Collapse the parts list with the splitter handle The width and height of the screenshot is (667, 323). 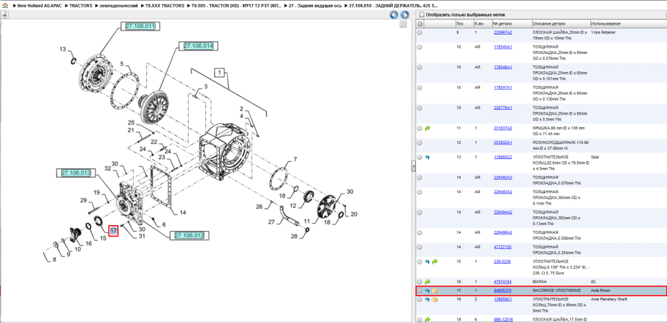click(x=414, y=167)
